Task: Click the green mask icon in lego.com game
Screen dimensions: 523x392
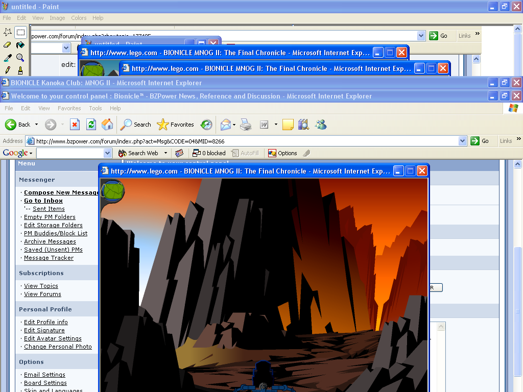Action: [x=113, y=191]
